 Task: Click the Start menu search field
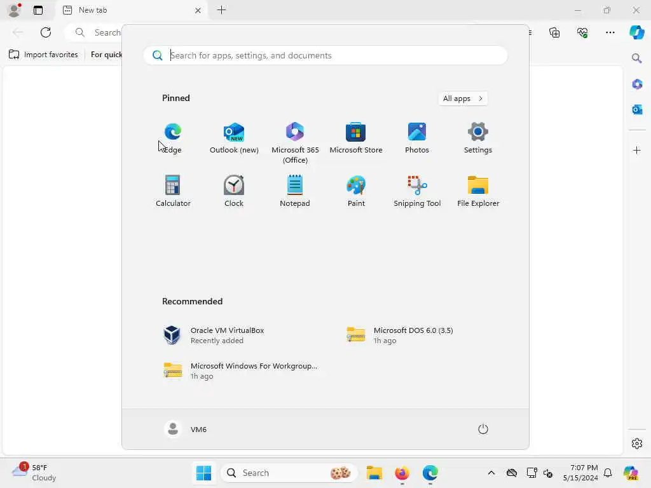click(325, 55)
